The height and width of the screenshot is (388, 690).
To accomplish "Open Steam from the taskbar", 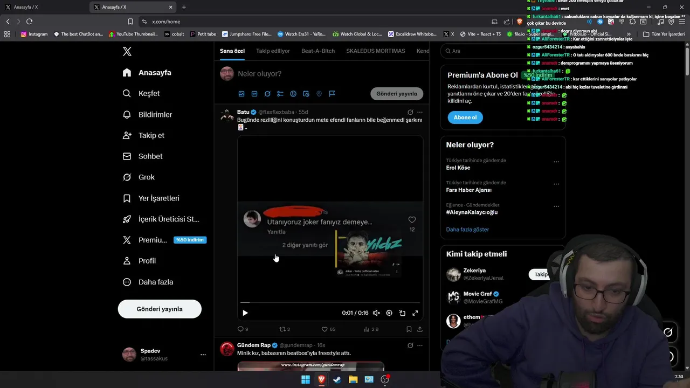I will 337,379.
